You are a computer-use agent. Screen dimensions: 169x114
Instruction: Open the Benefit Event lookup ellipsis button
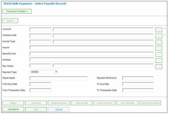pyautogui.click(x=159, y=55)
